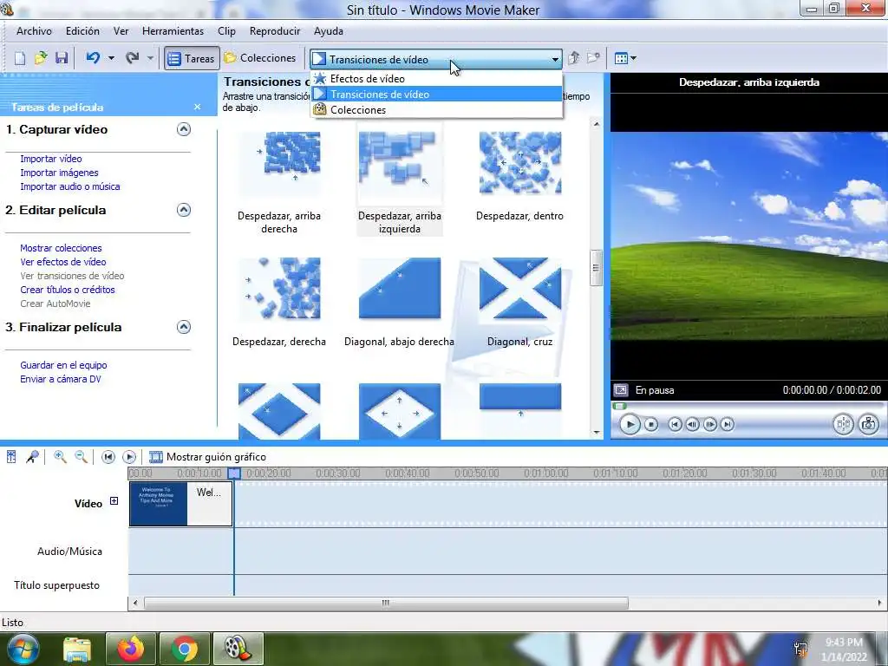Click Importar audio o música link
The width and height of the screenshot is (888, 666).
pyautogui.click(x=70, y=186)
